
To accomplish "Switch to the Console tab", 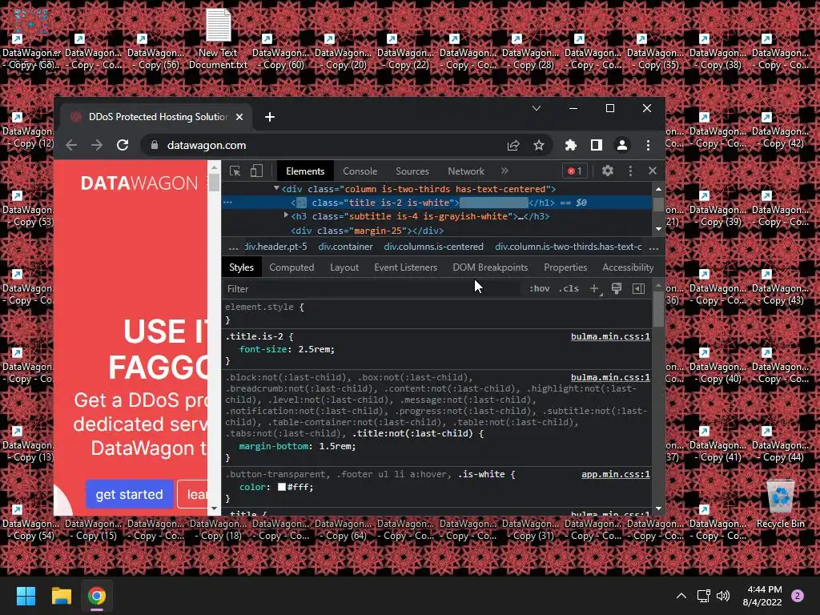I will (360, 171).
